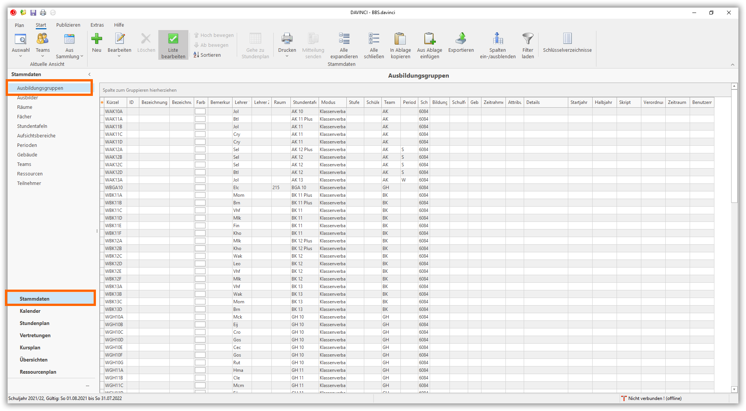746x411 pixels.
Task: Toggle the Liste bearbeiten mode
Action: [173, 45]
